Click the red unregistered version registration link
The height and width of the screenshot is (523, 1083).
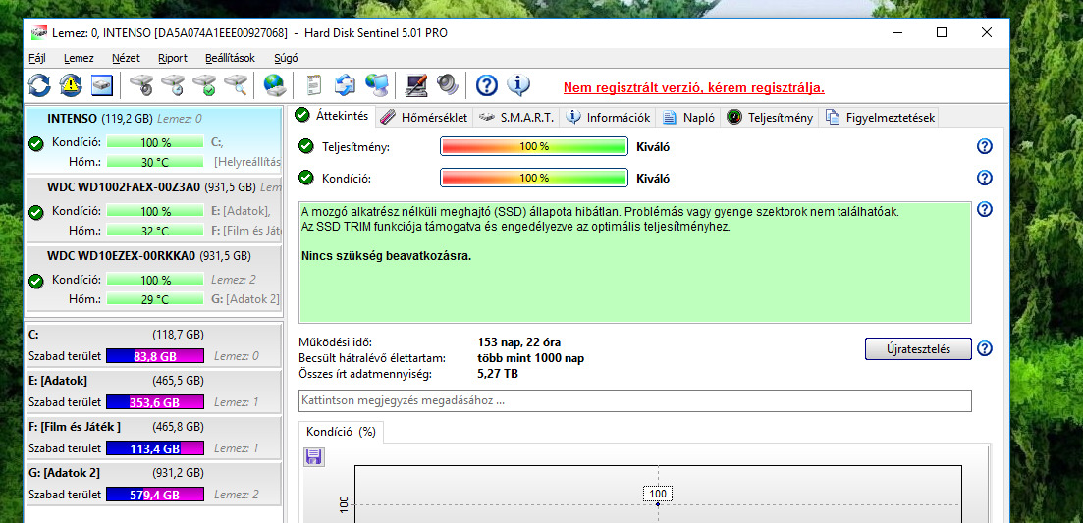coord(693,88)
